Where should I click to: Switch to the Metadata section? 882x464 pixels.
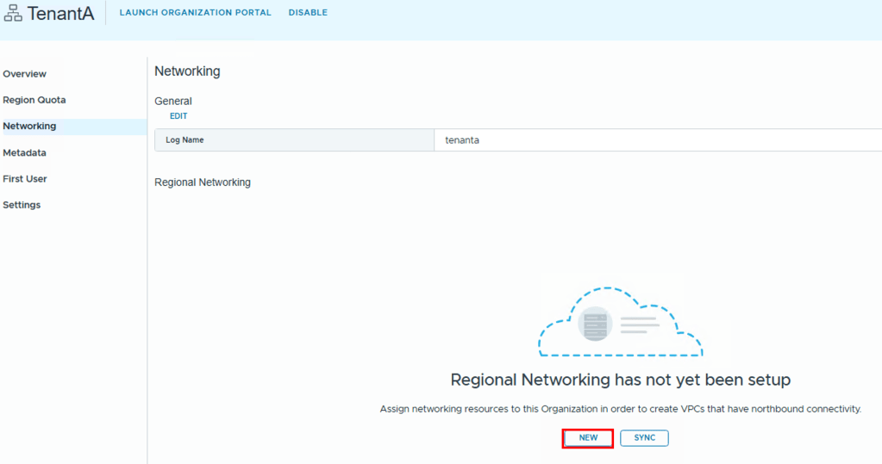coord(25,152)
